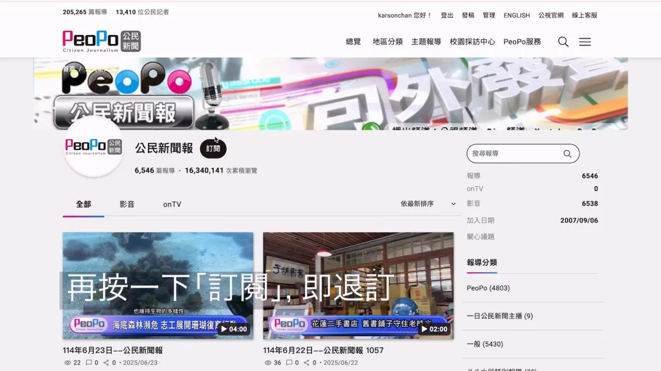Open the 線上客服 support link
This screenshot has height=371, width=661.
pyautogui.click(x=584, y=15)
